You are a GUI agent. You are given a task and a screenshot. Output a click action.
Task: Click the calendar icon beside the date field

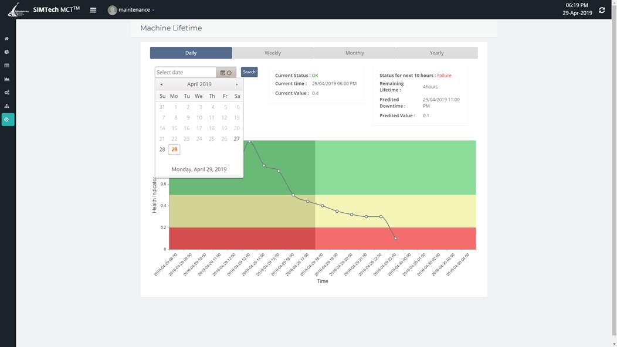click(x=222, y=73)
